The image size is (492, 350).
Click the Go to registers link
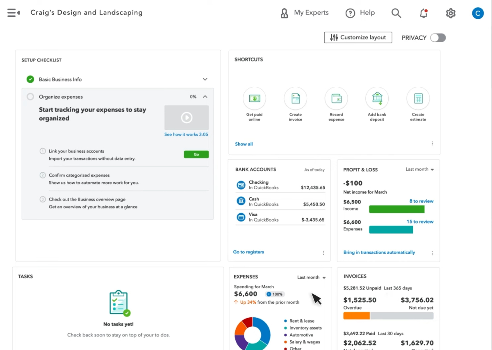[248, 252]
